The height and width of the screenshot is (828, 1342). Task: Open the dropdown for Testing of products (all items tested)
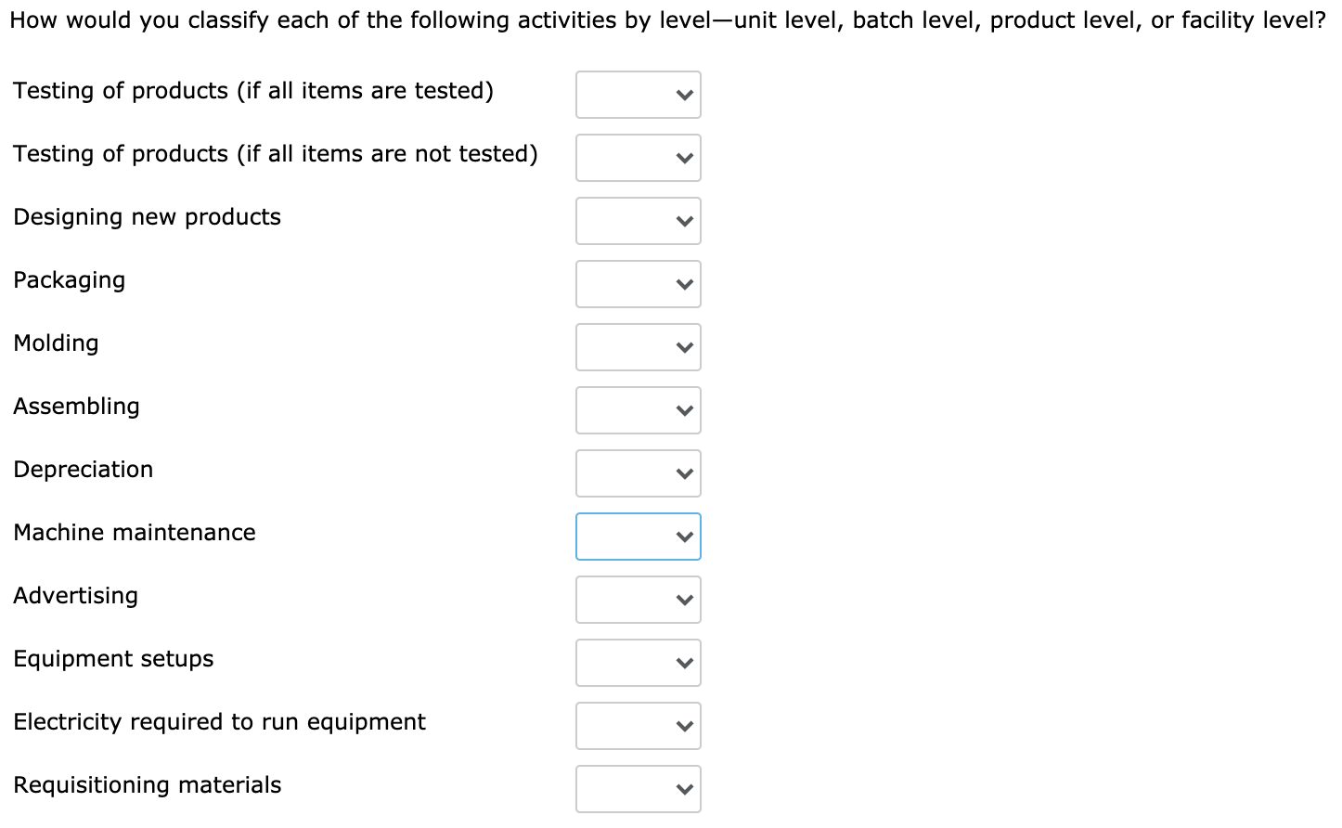point(638,95)
